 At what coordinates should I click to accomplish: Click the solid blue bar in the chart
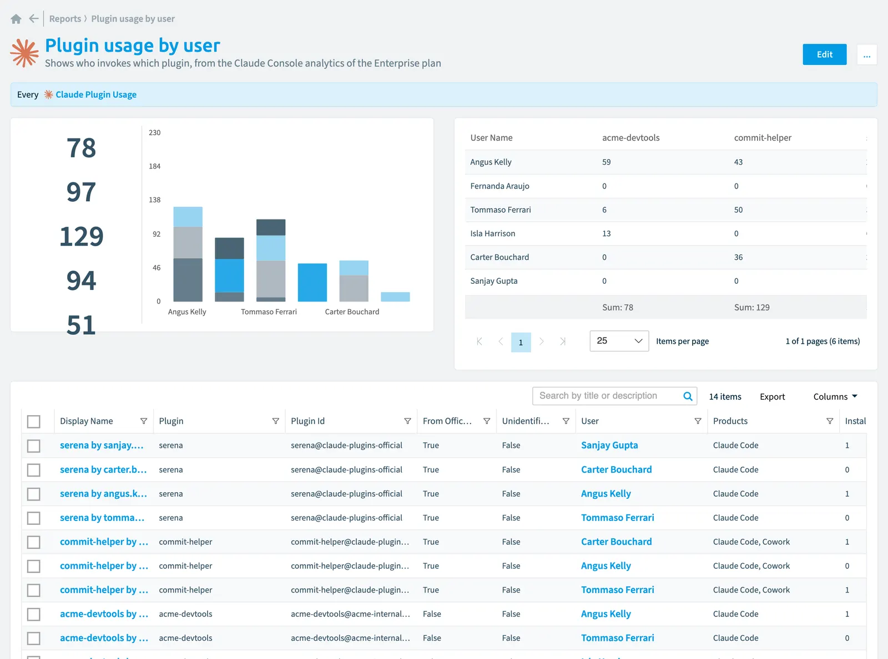[312, 283]
